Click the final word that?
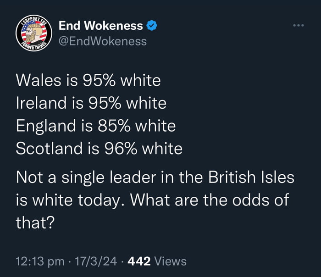The width and height of the screenshot is (321, 277). click(35, 223)
